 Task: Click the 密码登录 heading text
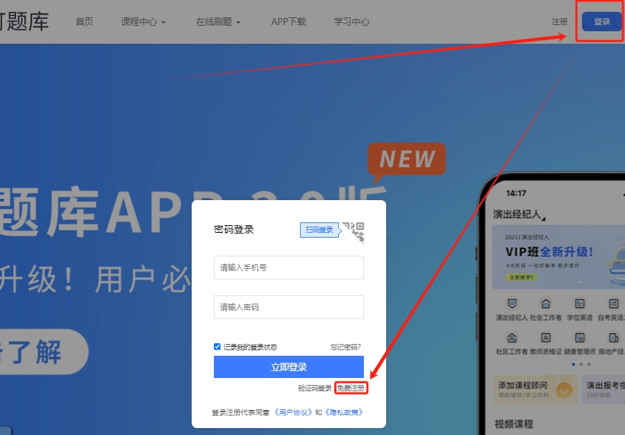point(234,229)
